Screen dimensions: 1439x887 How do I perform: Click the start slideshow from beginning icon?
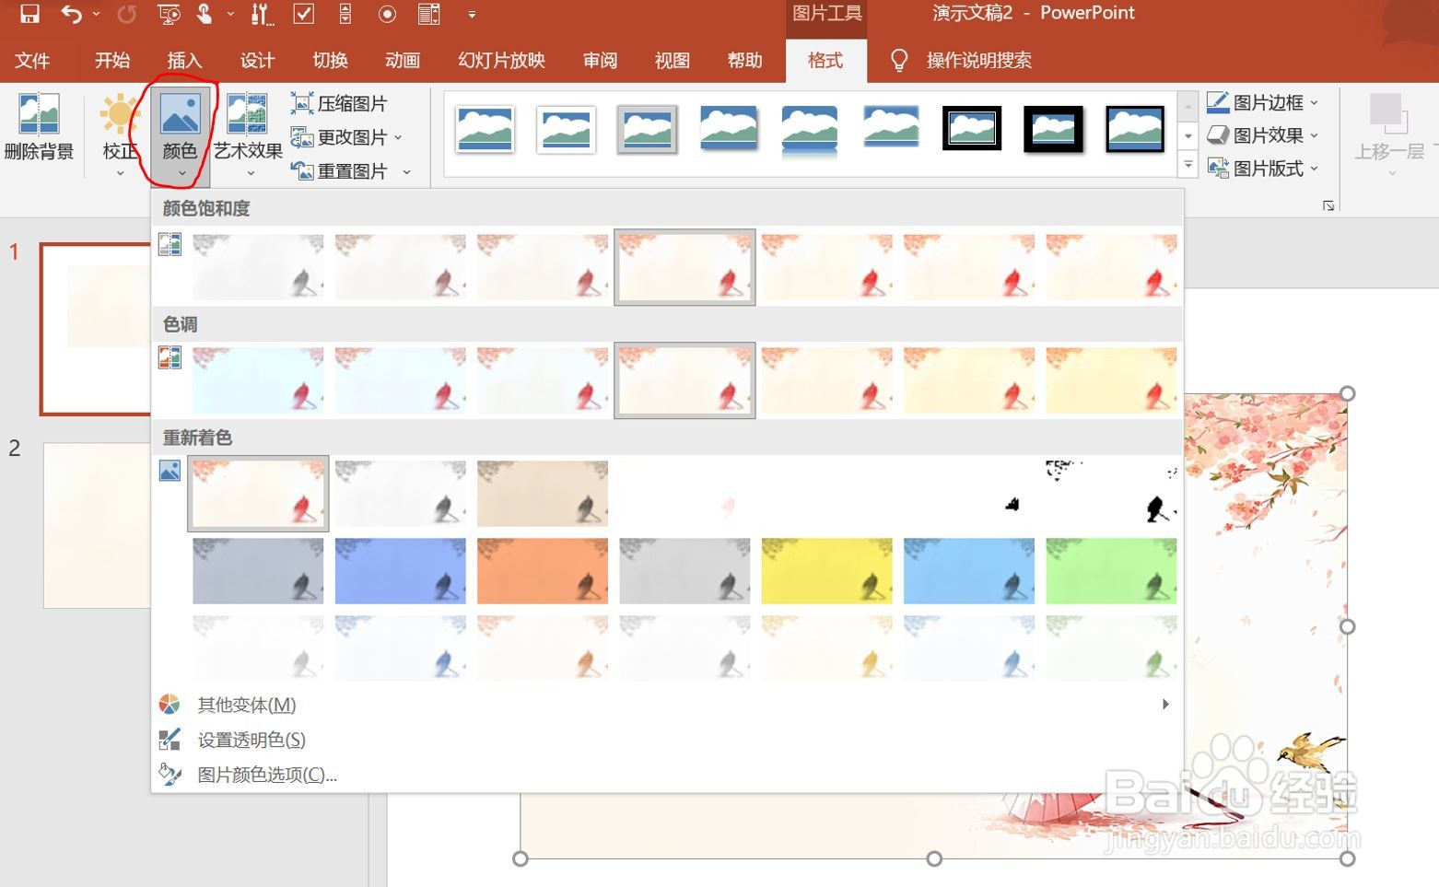pos(169,14)
